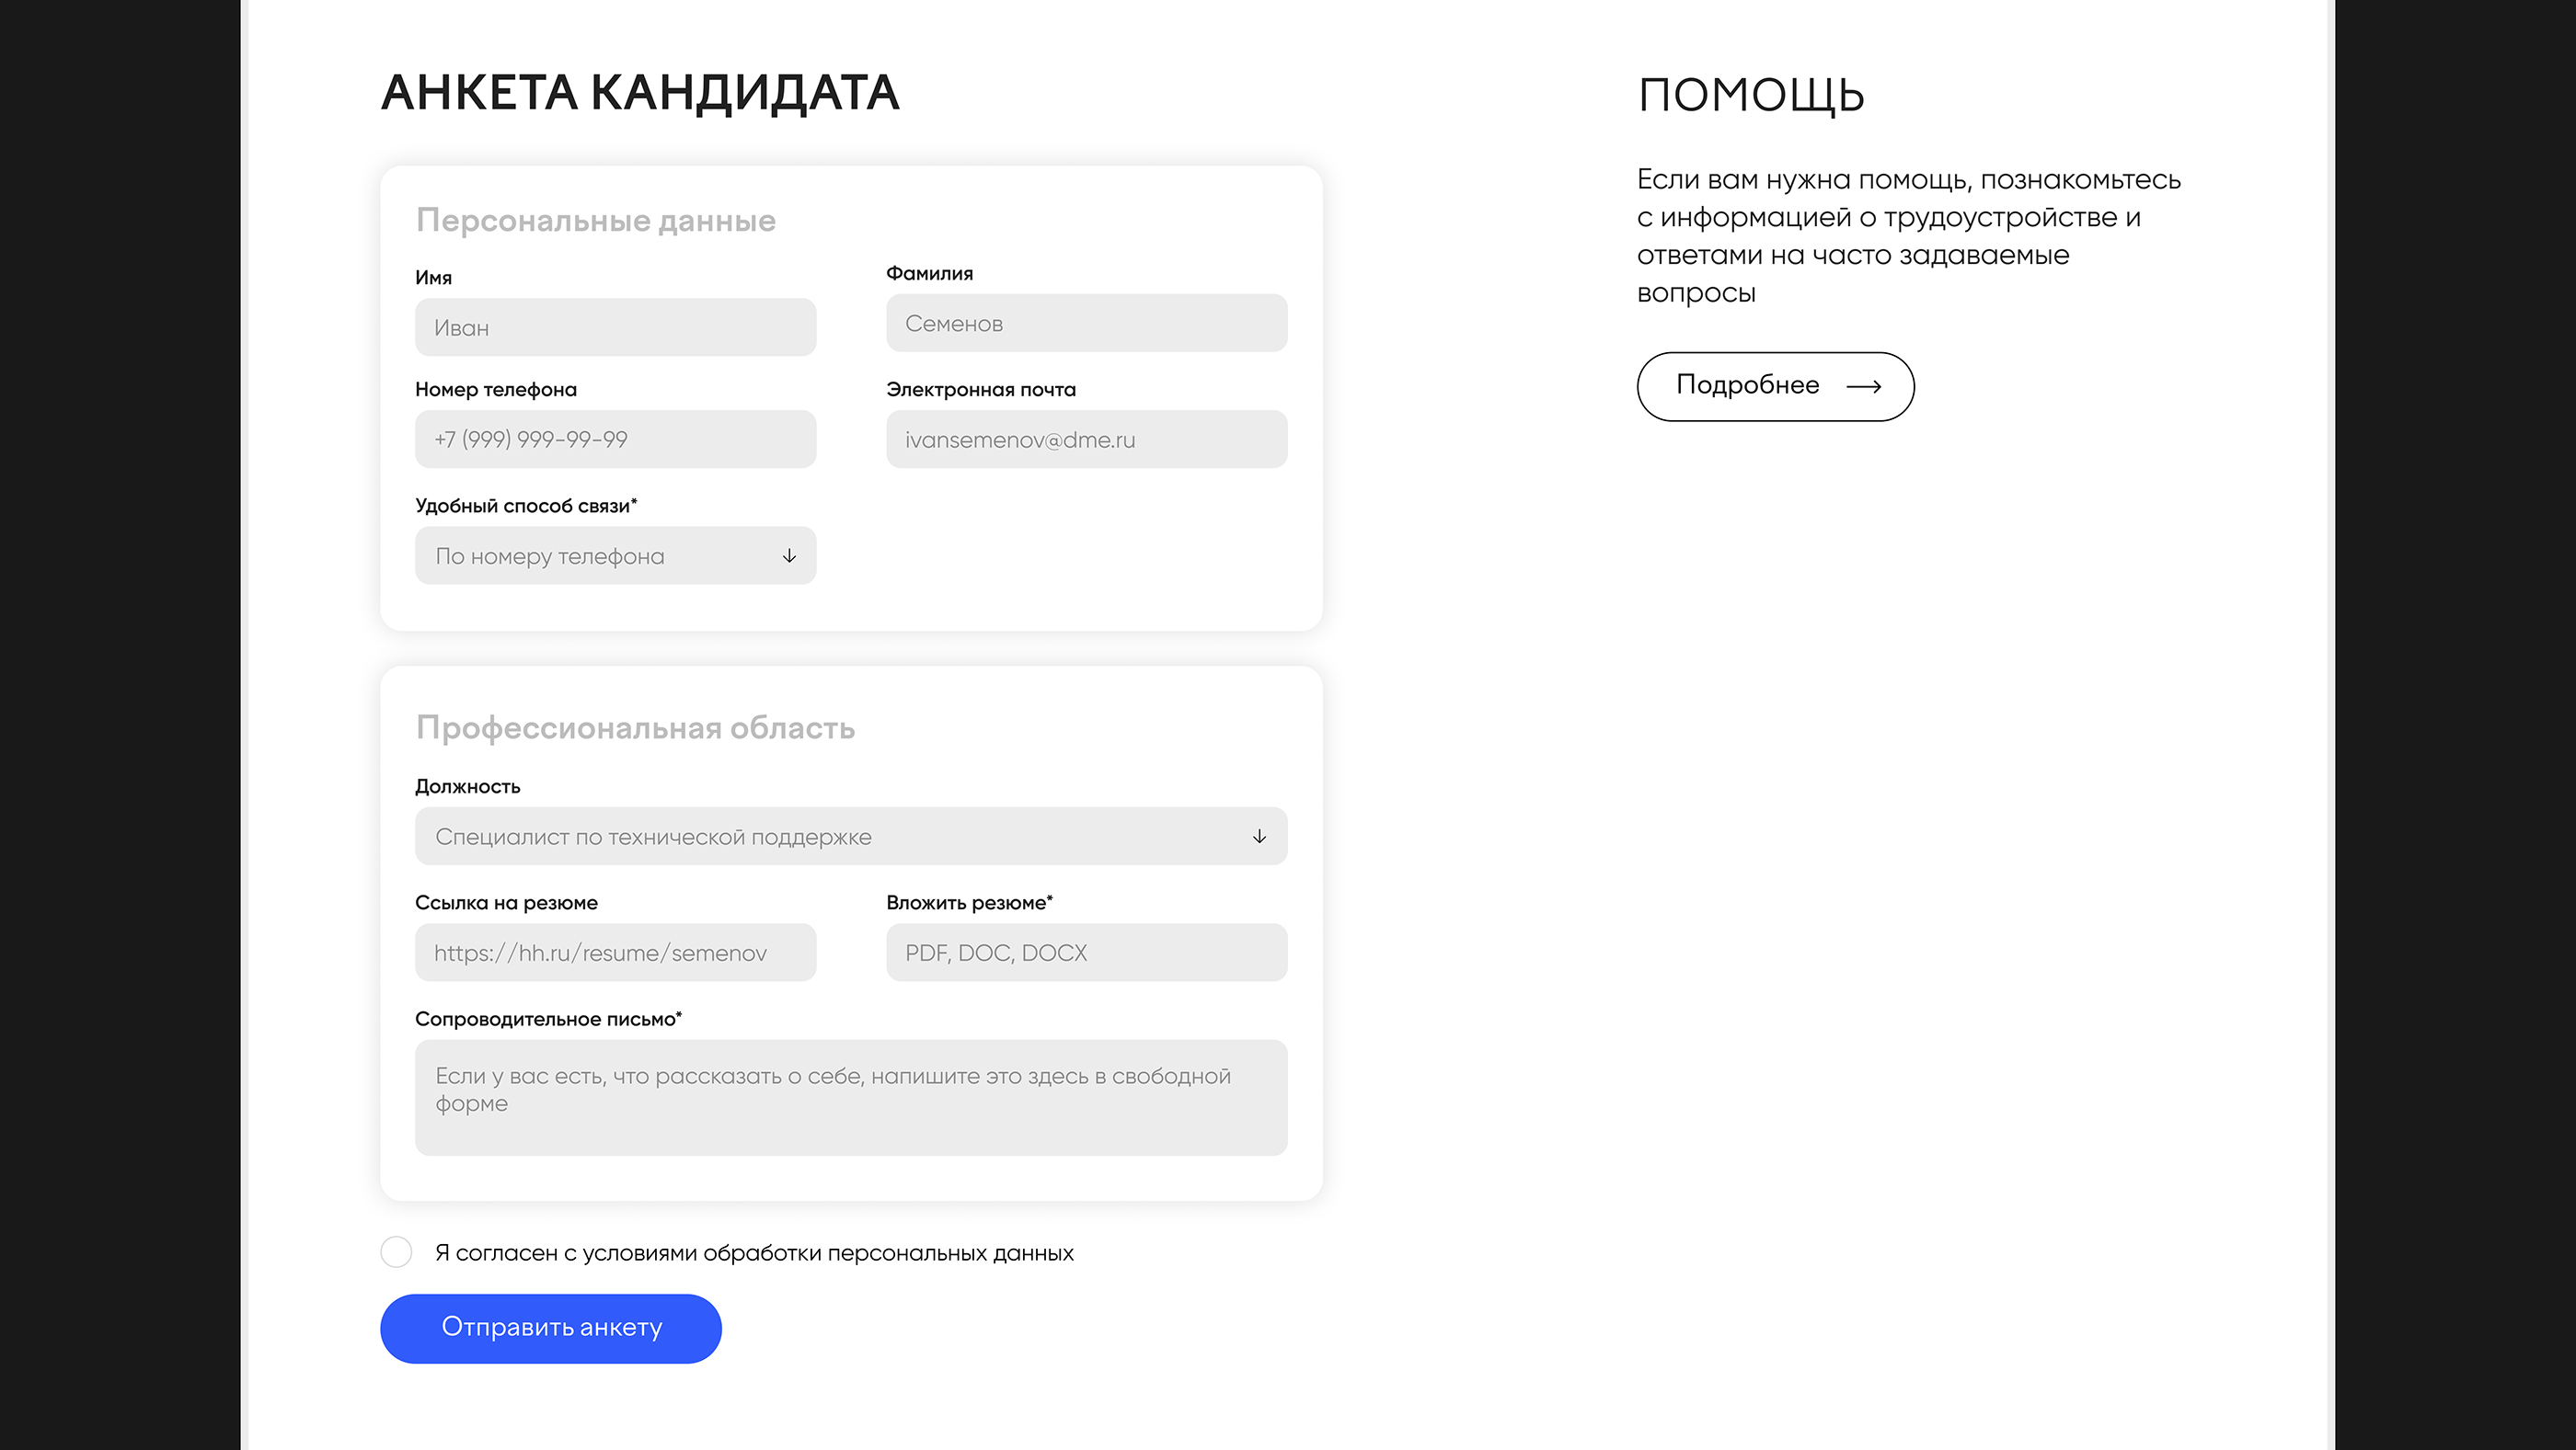Focus the 'Имя' first name field

pos(615,327)
